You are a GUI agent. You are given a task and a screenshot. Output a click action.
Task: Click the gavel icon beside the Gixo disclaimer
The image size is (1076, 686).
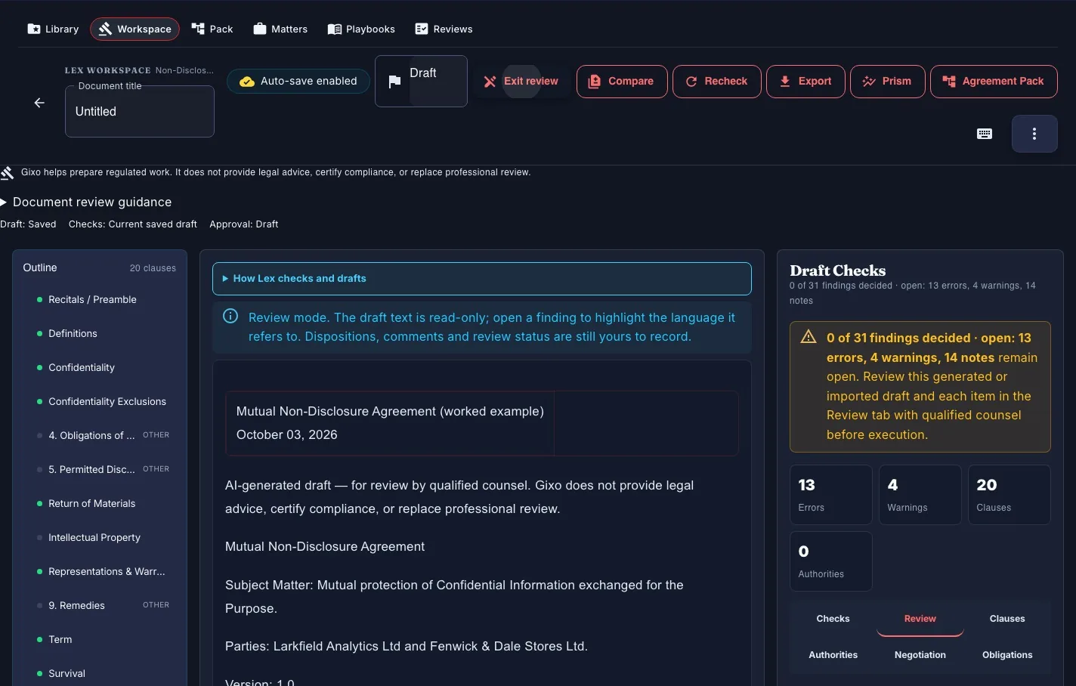[x=8, y=173]
